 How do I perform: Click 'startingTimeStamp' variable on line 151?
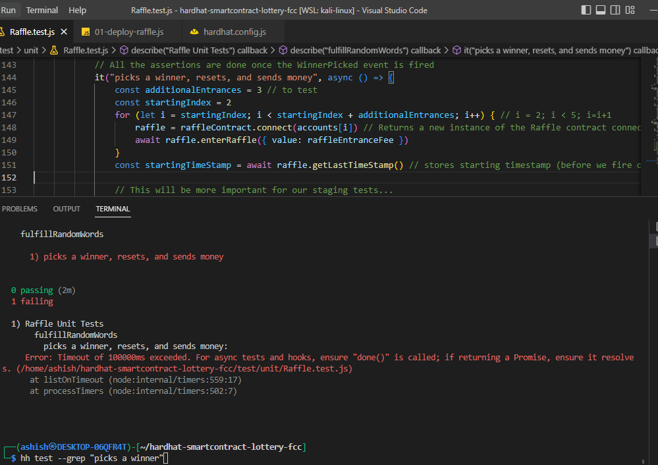[188, 165]
